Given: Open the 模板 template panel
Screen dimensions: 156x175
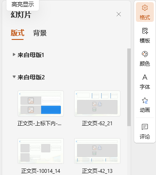Looking at the screenshot, I should (145, 36).
